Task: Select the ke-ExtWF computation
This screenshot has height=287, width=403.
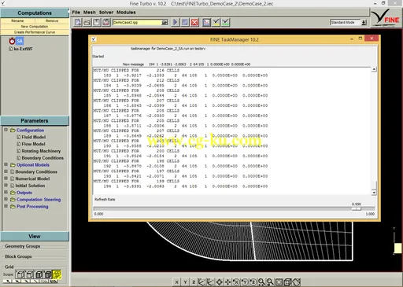Action: click(x=23, y=49)
